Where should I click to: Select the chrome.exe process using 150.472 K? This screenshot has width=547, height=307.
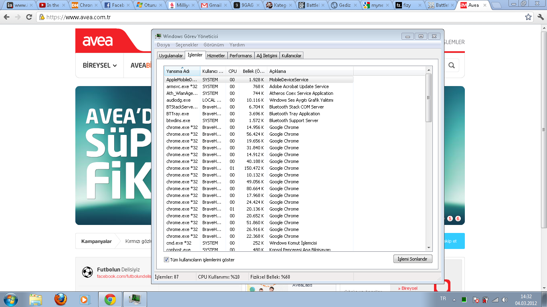coord(259,168)
